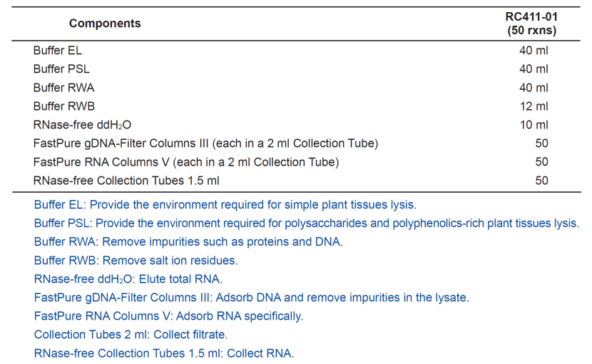Click Collection Tubes 2 ml filtrate text
This screenshot has height=364, width=592.
pyautogui.click(x=131, y=335)
